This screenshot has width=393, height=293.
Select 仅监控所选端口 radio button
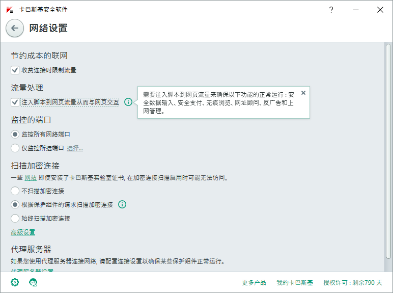pos(15,148)
